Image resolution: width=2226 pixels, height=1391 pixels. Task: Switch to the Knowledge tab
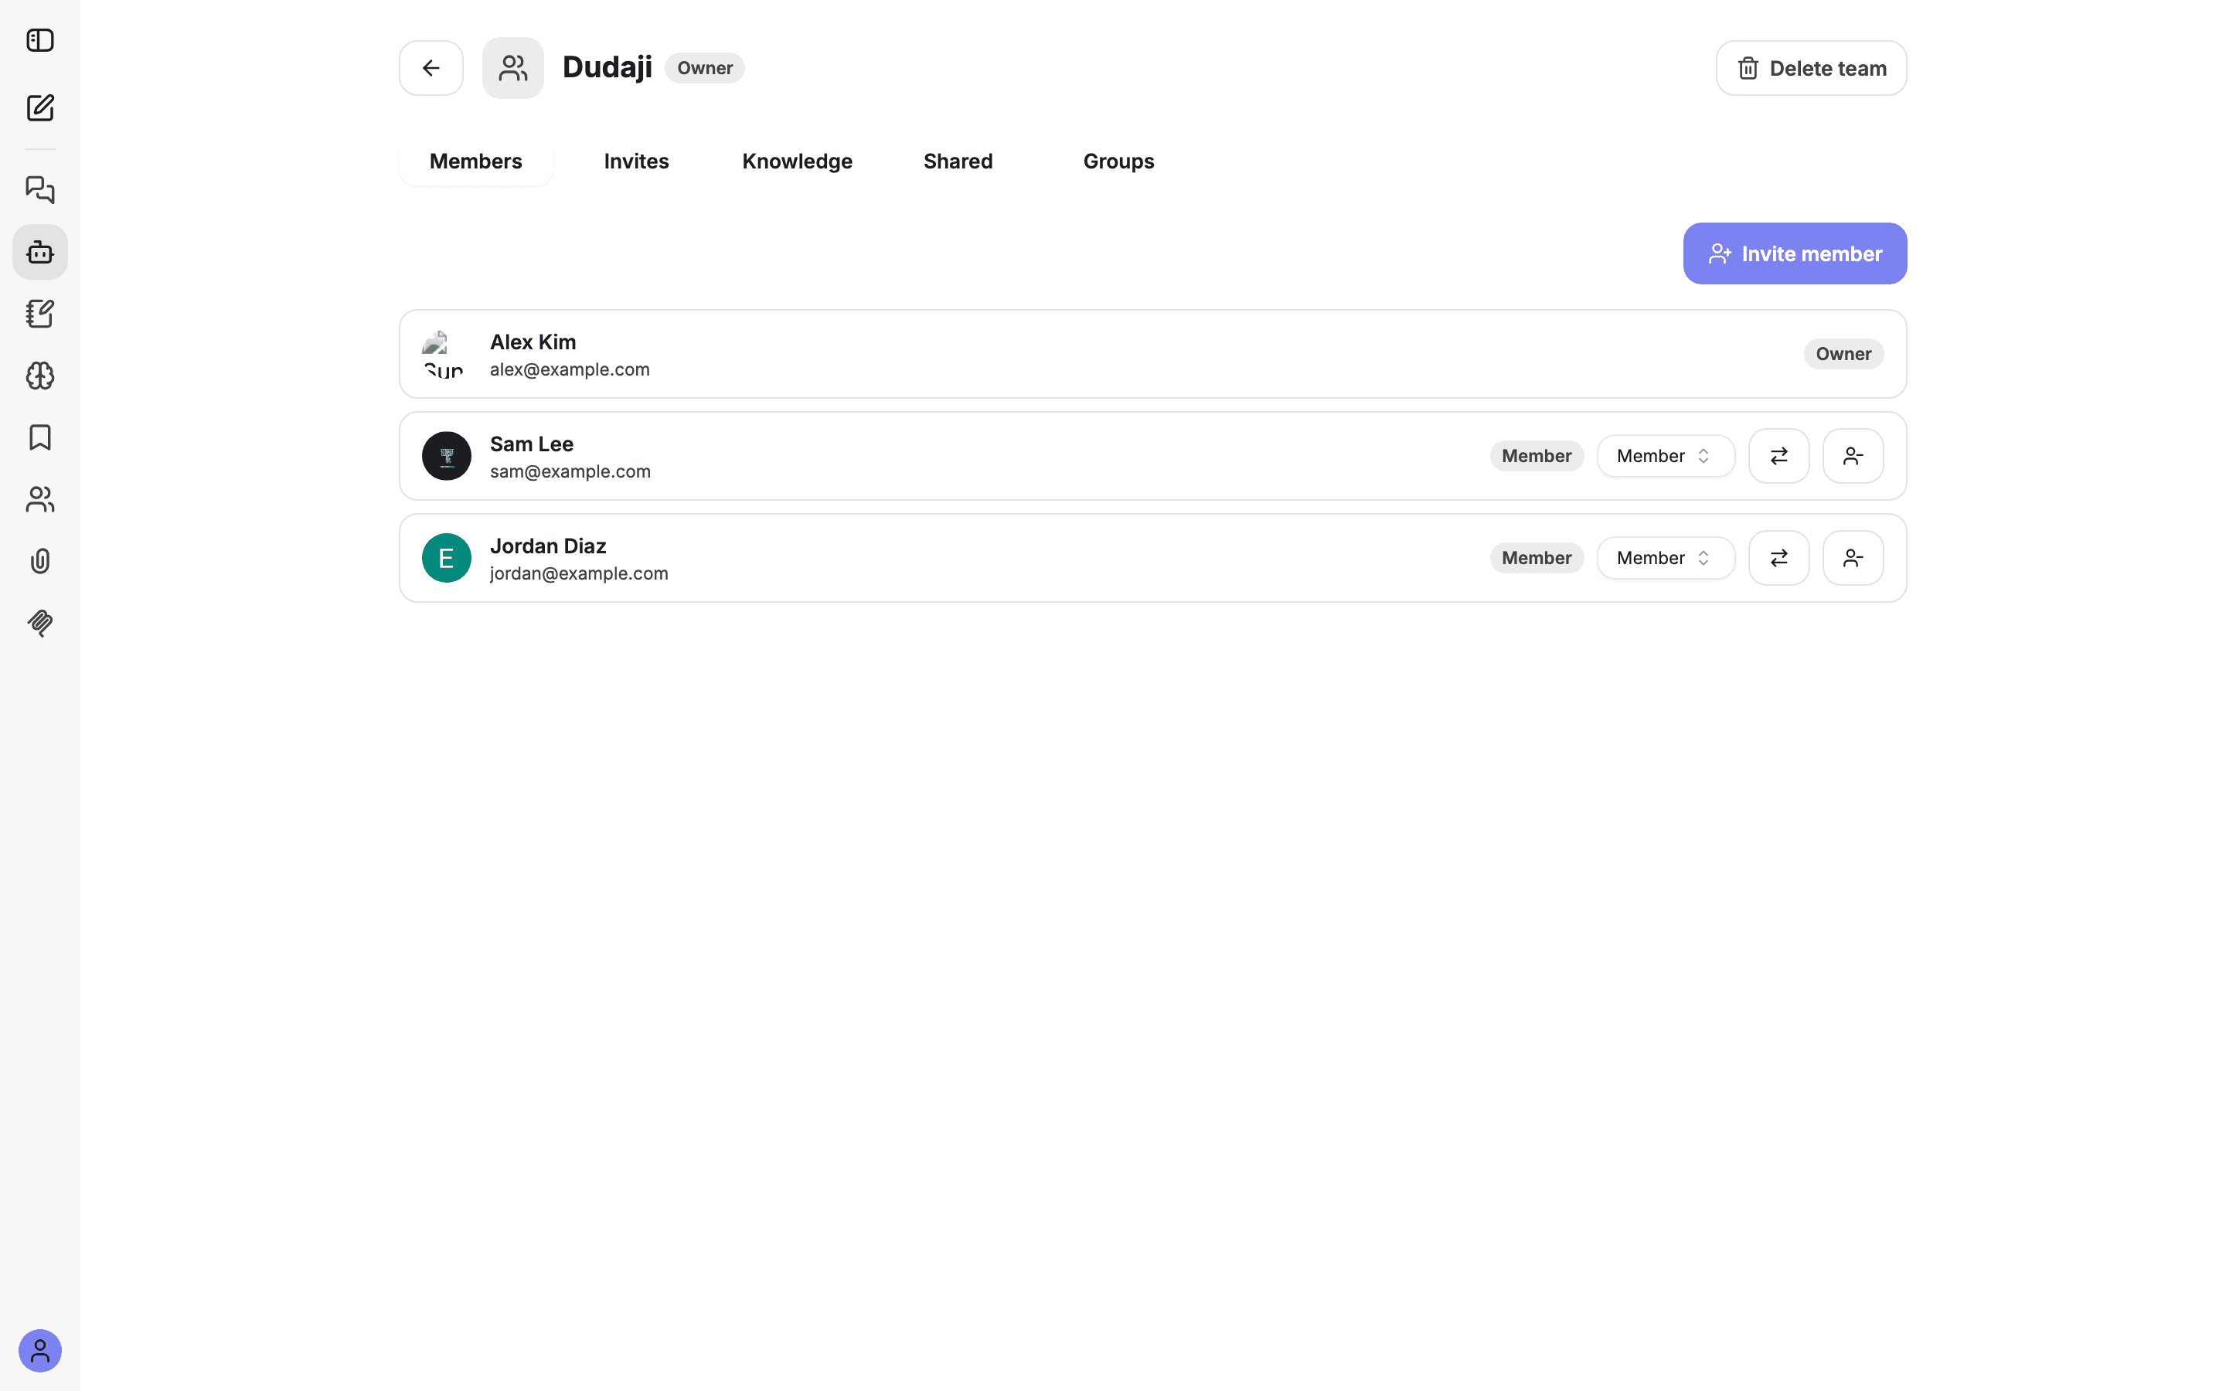tap(798, 161)
